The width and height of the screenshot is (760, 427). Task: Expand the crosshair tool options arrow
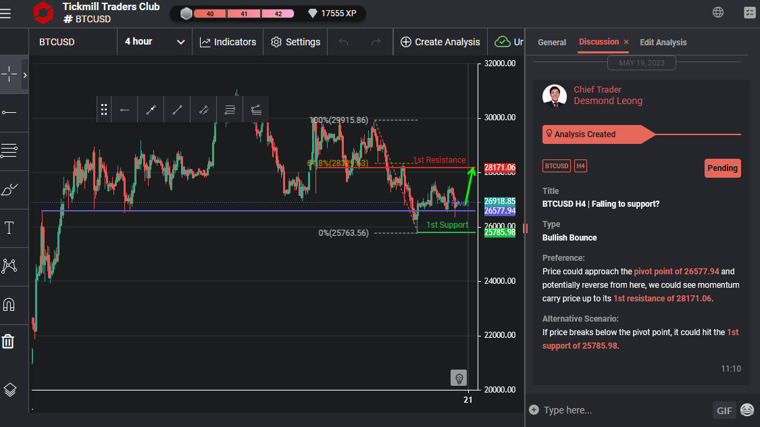(25, 75)
